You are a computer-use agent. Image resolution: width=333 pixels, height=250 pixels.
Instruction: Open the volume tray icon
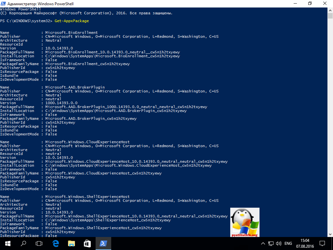click(278, 243)
